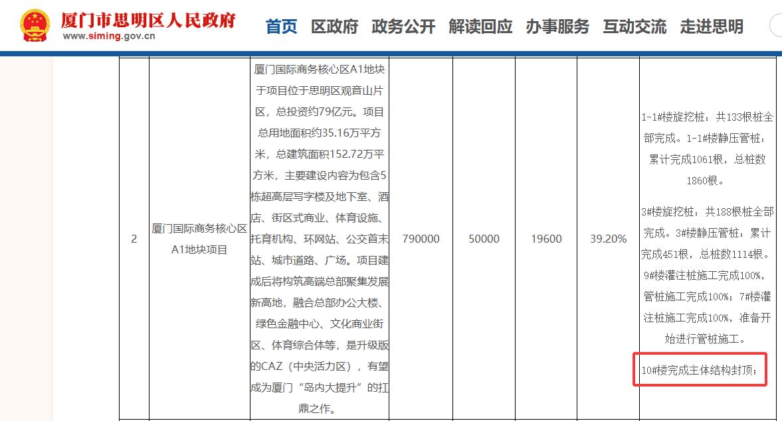Viewport: 782px width, 421px height.
Task: Open the 首页 navigation tab
Action: click(x=281, y=27)
